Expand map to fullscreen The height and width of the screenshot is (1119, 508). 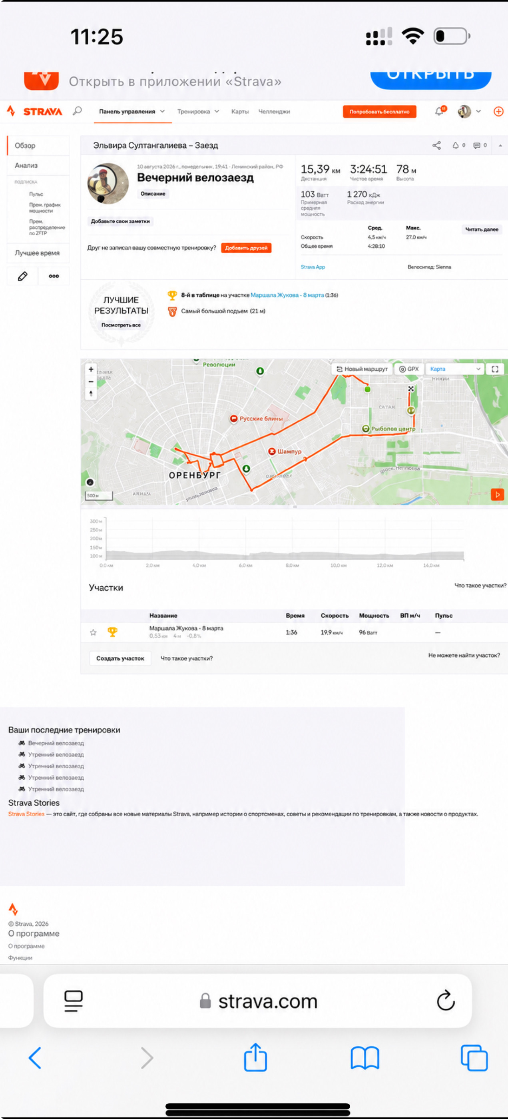[494, 369]
